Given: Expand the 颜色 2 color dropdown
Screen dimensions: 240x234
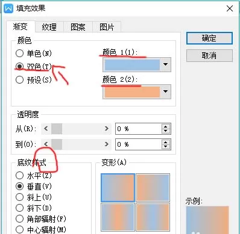Looking at the screenshot, I should tap(165, 91).
